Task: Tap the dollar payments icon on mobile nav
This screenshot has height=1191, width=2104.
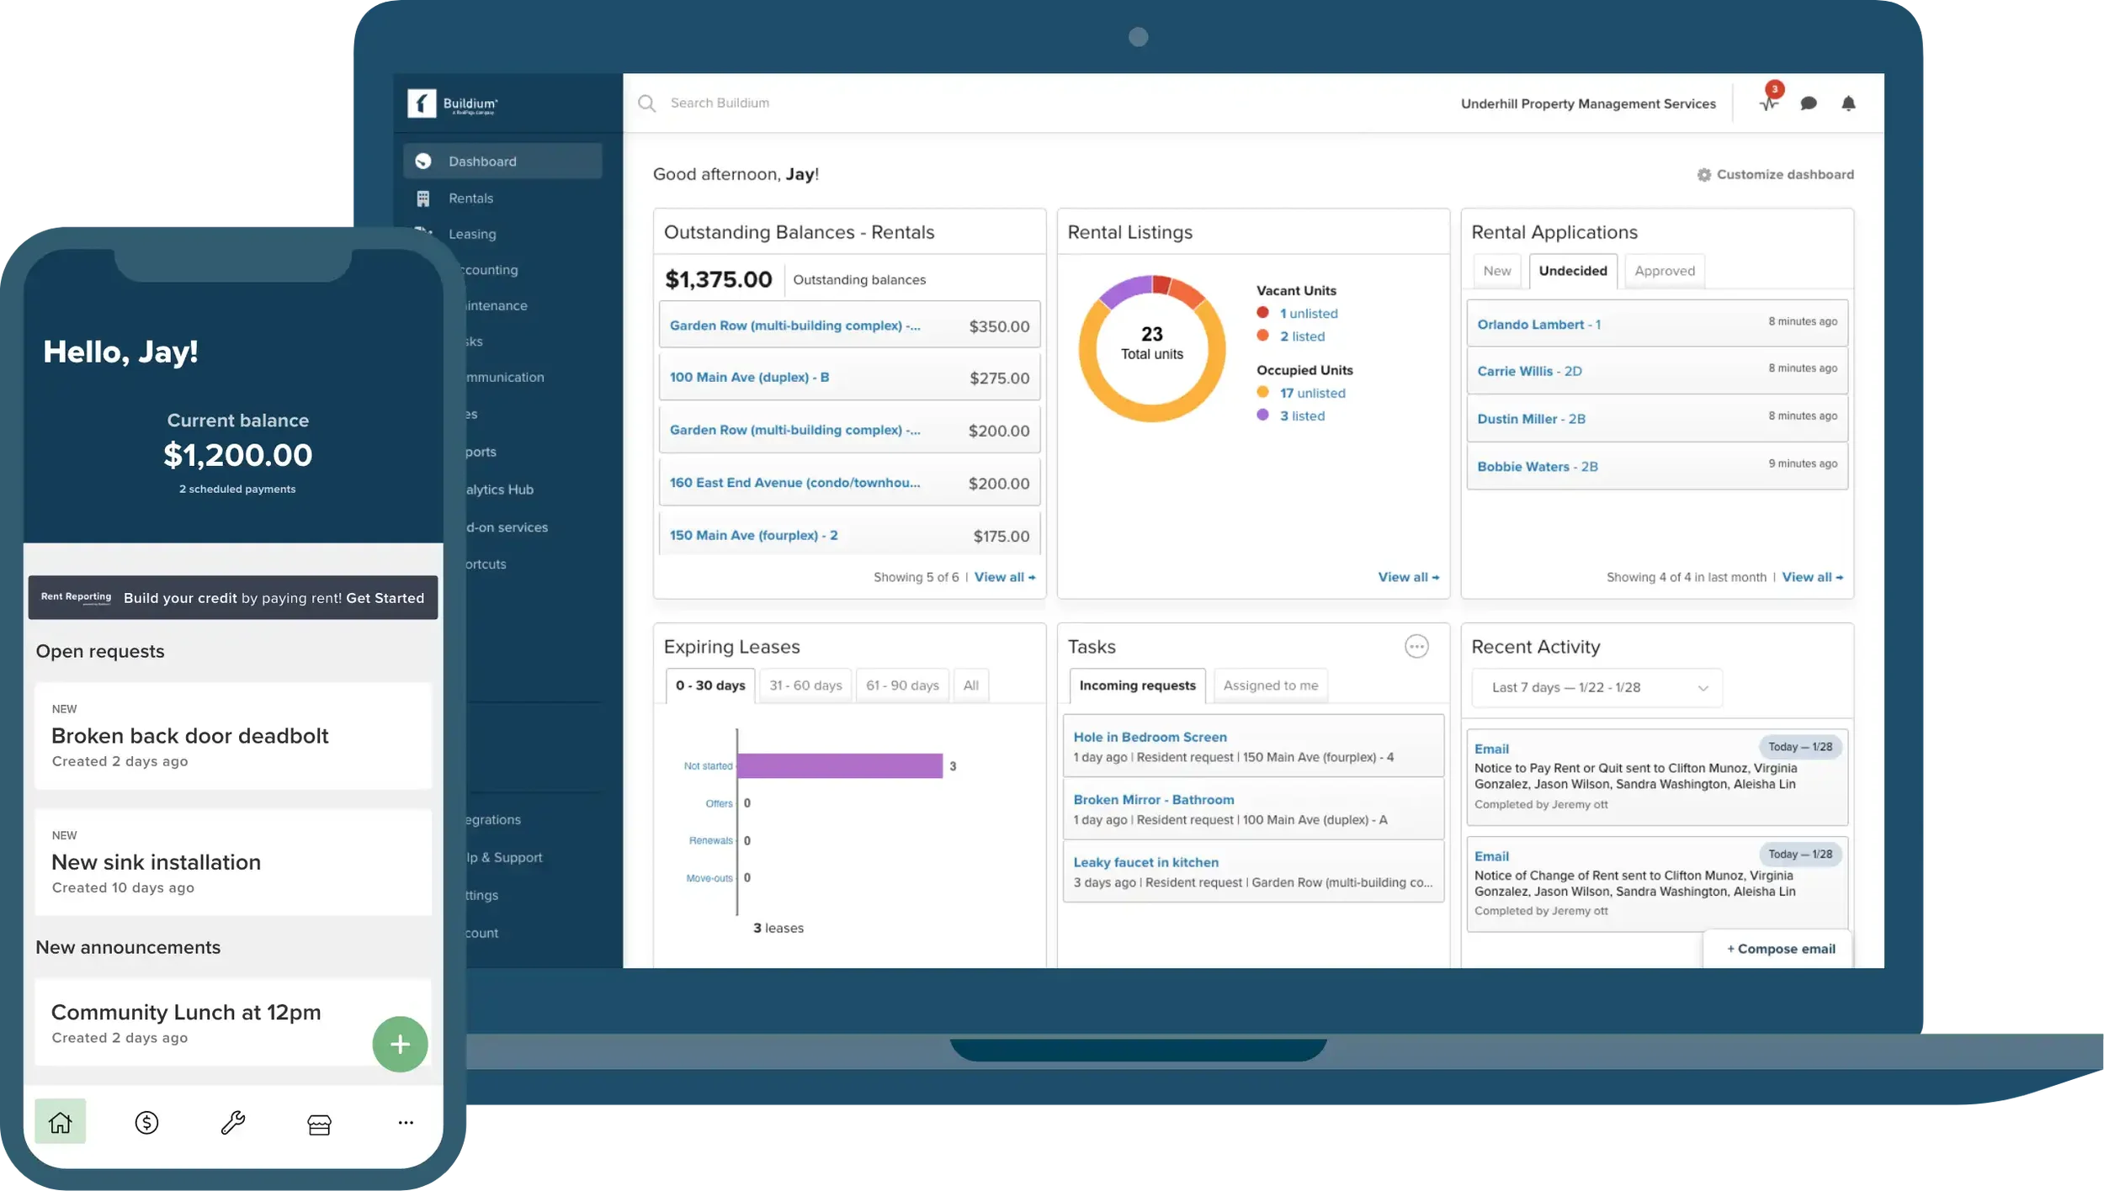Action: coord(146,1121)
